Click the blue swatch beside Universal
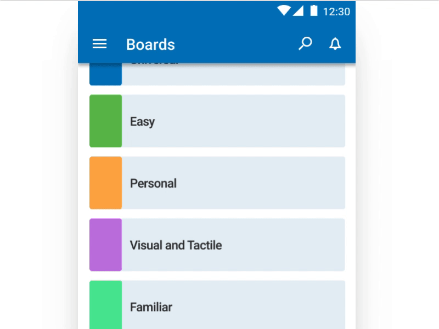 (106, 72)
